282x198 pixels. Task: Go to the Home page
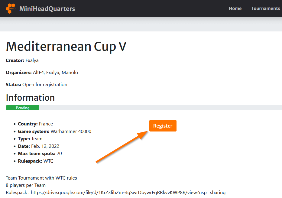coord(235,8)
